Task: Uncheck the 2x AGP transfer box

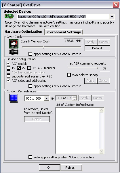Action: tap(19, 68)
